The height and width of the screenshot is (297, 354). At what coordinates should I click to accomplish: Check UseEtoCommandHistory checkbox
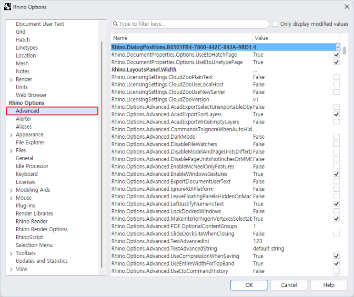pyautogui.click(x=336, y=271)
